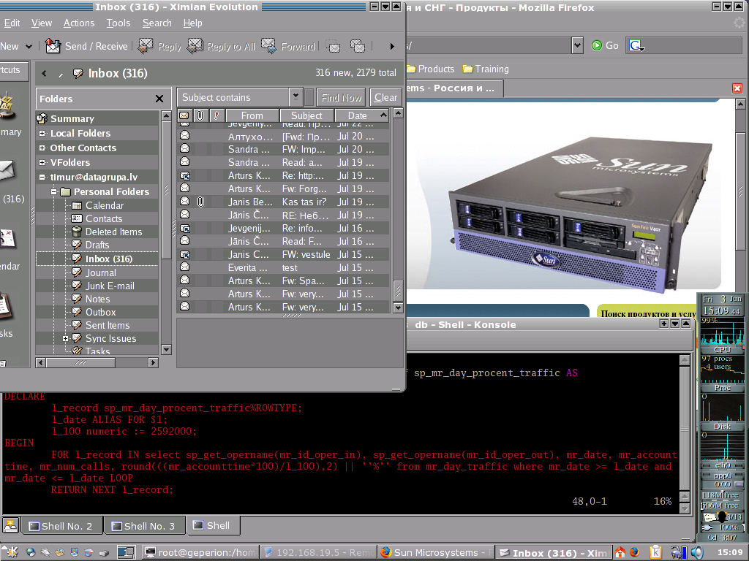
Task: Open the Calendar folder in tree
Action: click(x=104, y=205)
